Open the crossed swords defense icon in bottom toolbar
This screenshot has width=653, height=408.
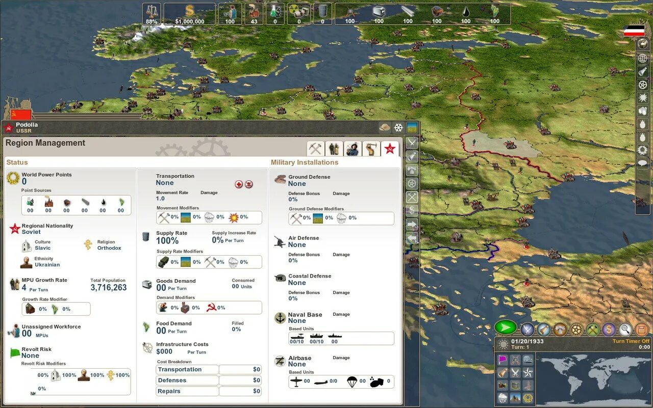coord(528,329)
